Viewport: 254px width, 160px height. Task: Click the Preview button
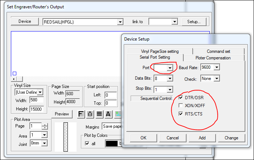[x=62, y=114]
